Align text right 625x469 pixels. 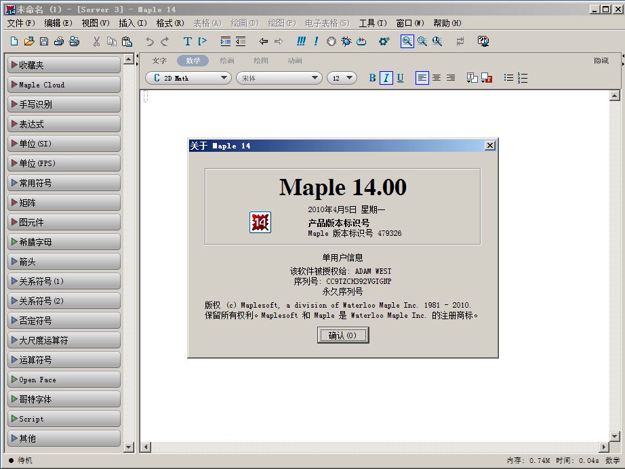451,78
